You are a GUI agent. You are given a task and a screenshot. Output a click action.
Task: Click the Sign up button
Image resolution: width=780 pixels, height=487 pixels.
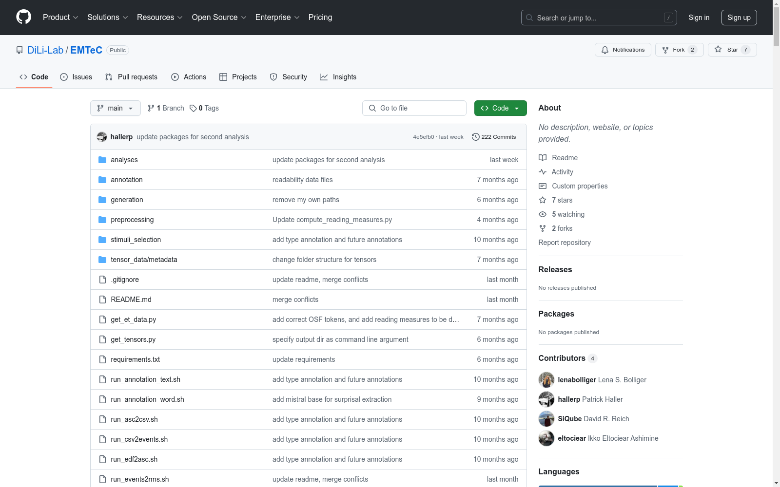pos(739,18)
